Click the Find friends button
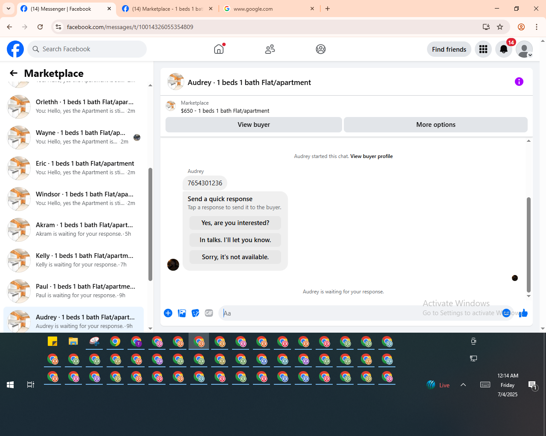This screenshot has width=546, height=436. coord(449,49)
